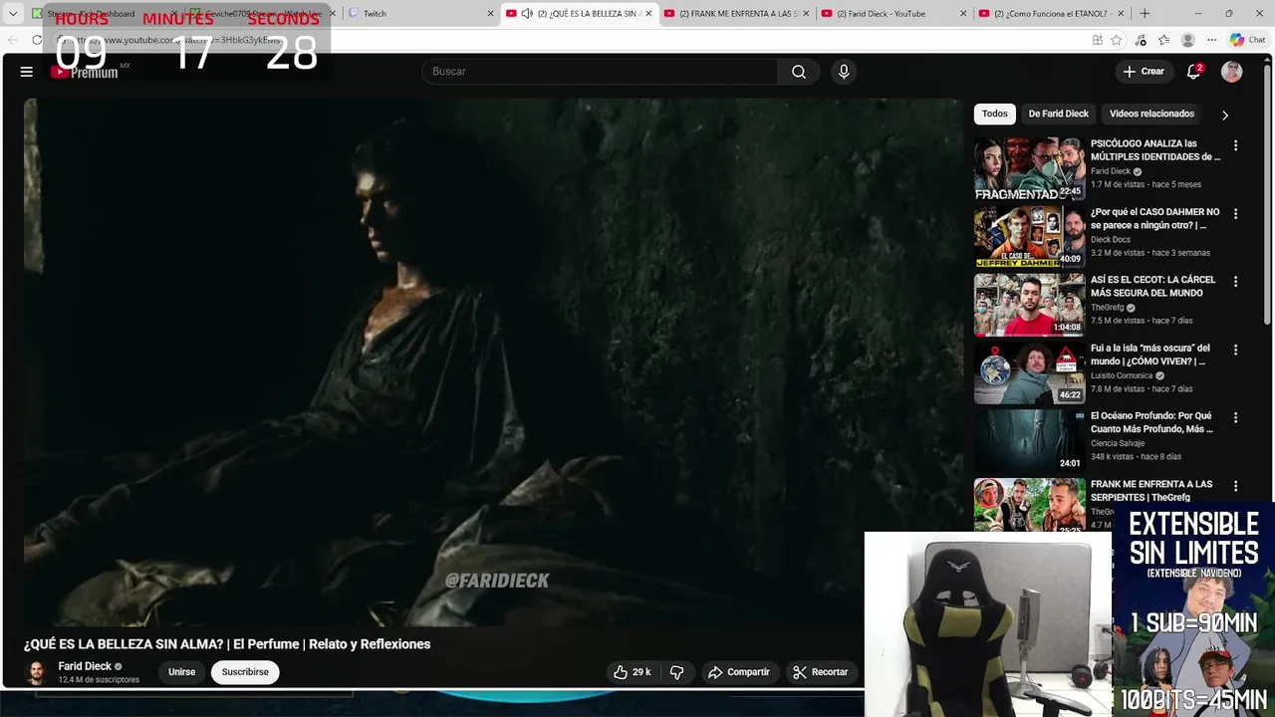Open options for ASÍ ES EL CECOT video

pos(1235,282)
